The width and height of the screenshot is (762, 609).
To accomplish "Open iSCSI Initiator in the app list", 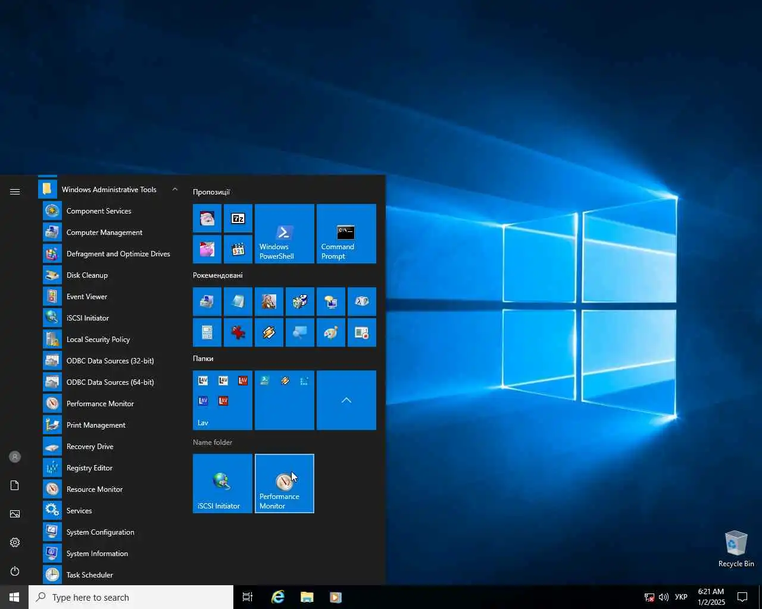I will pyautogui.click(x=110, y=318).
